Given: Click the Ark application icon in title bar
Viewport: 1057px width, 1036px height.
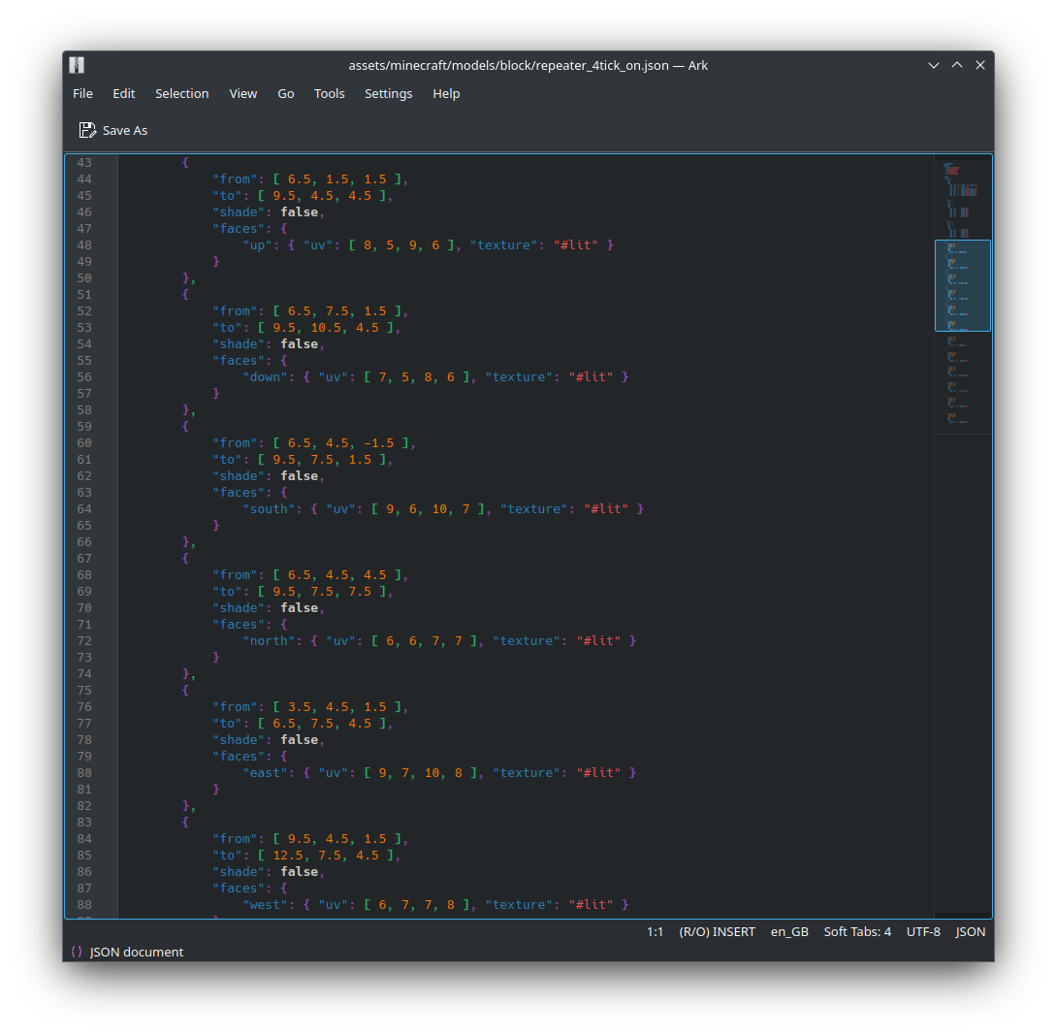Looking at the screenshot, I should tap(77, 65).
